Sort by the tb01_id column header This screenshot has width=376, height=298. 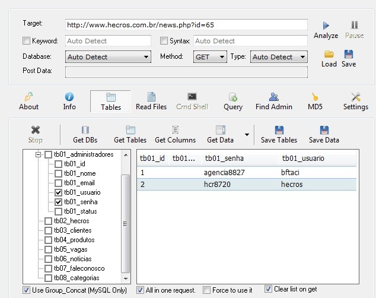[152, 158]
